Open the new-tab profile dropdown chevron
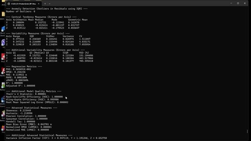The image size is (251, 141). (x=49, y=4)
